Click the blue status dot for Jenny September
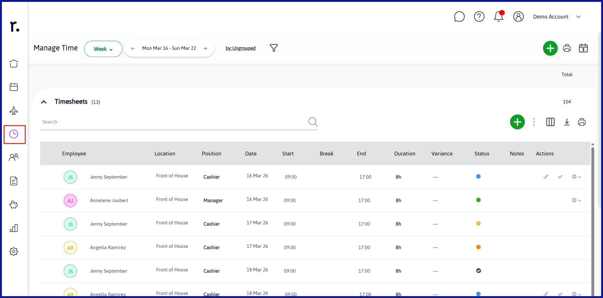Viewport: 603px width, 298px height. point(478,176)
